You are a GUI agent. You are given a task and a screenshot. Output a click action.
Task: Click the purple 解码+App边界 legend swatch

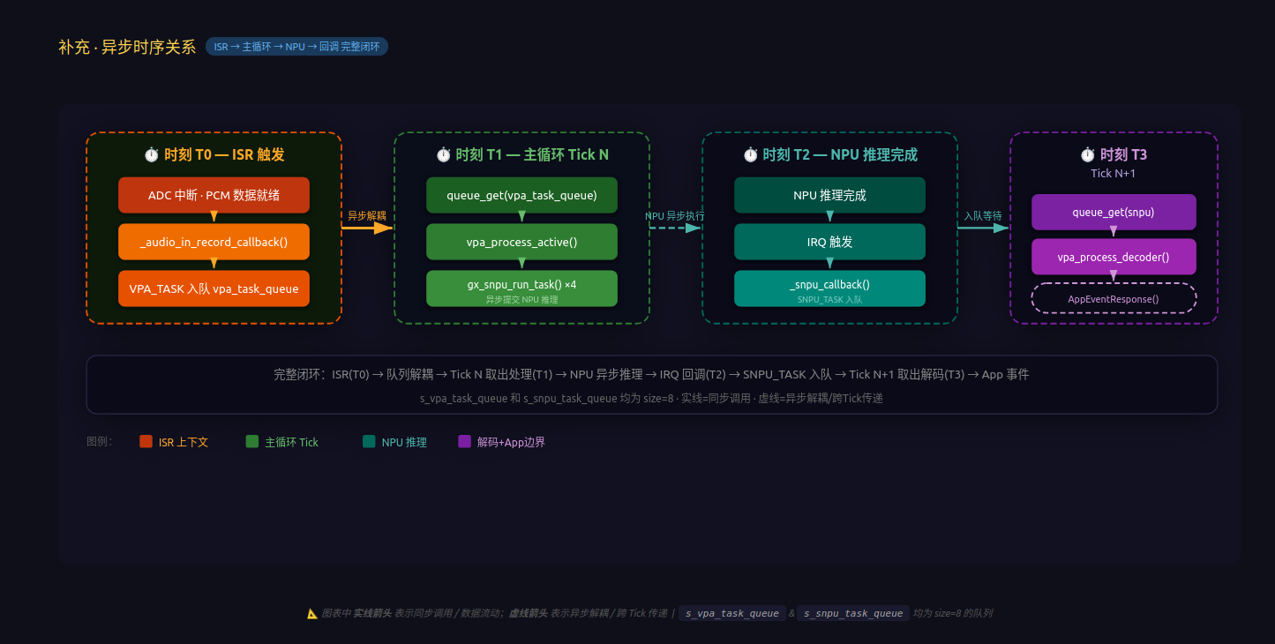coord(465,442)
